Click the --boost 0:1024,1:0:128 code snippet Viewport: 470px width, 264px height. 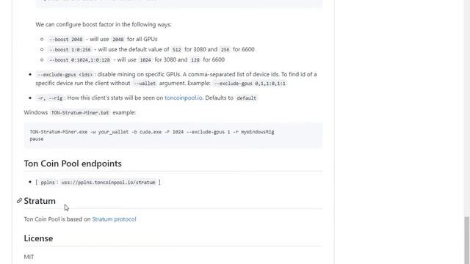pyautogui.click(x=79, y=60)
